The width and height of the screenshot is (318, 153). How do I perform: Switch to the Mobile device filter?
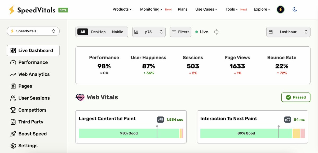pyautogui.click(x=117, y=32)
